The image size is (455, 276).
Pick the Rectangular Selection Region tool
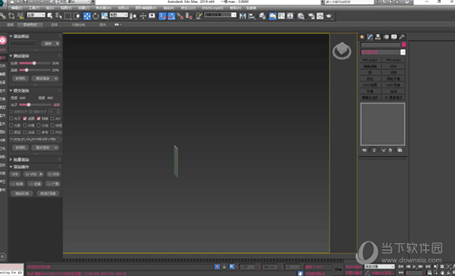coord(67,16)
